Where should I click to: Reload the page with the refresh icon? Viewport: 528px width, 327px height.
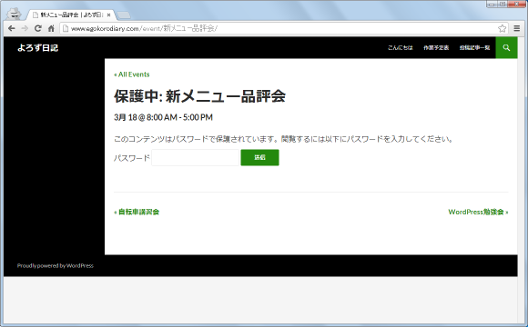(x=38, y=28)
